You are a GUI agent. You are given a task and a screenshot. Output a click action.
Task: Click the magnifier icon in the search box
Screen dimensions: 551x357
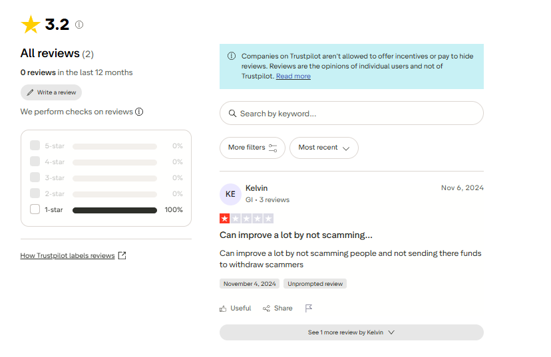(232, 114)
